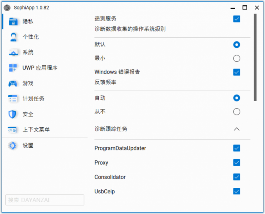Toggle the Windows 错误报告 checkbox
Image resolution: width=265 pixels, height=214 pixels.
(237, 72)
